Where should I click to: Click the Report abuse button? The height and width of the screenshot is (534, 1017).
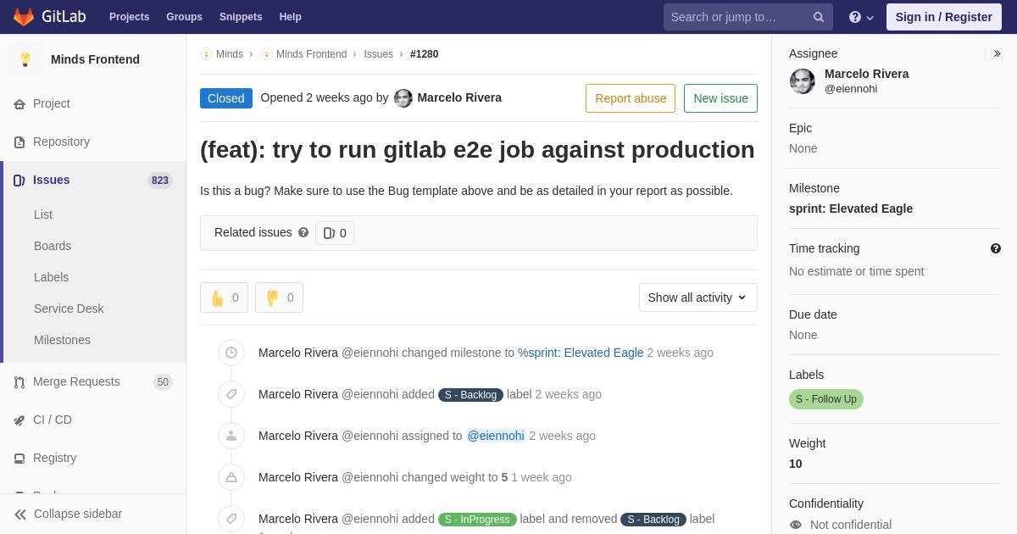click(631, 98)
